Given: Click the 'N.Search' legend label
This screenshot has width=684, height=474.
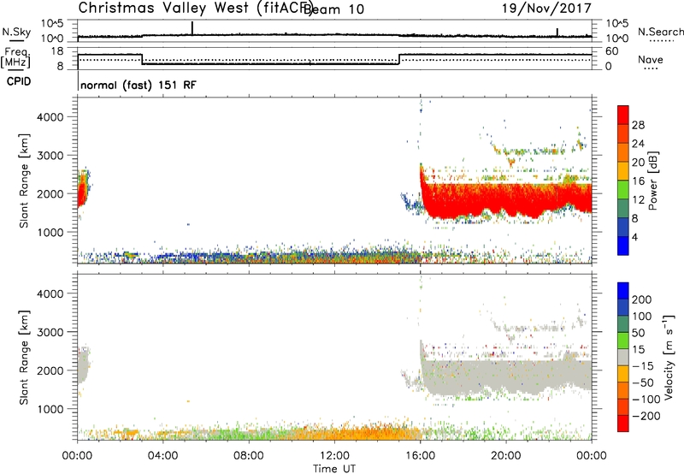Looking at the screenshot, I should tap(660, 32).
